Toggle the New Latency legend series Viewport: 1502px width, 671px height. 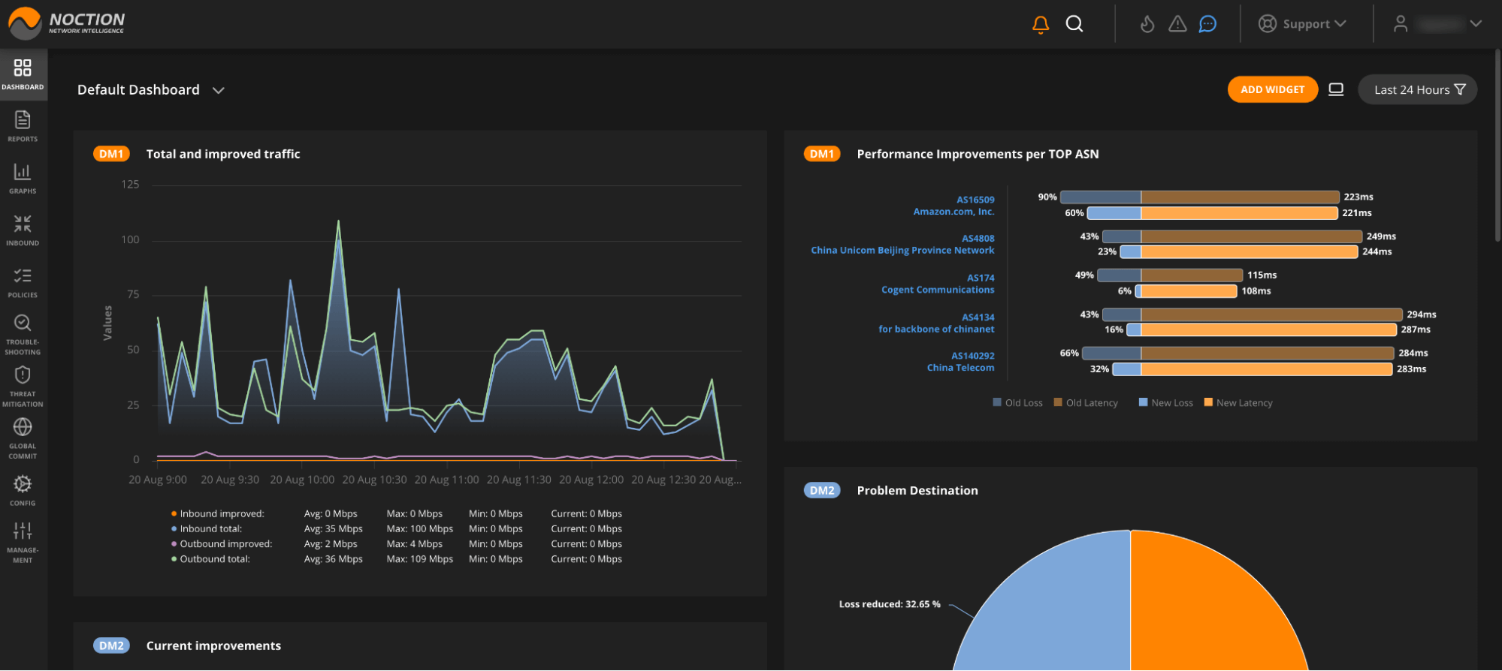(x=1238, y=403)
